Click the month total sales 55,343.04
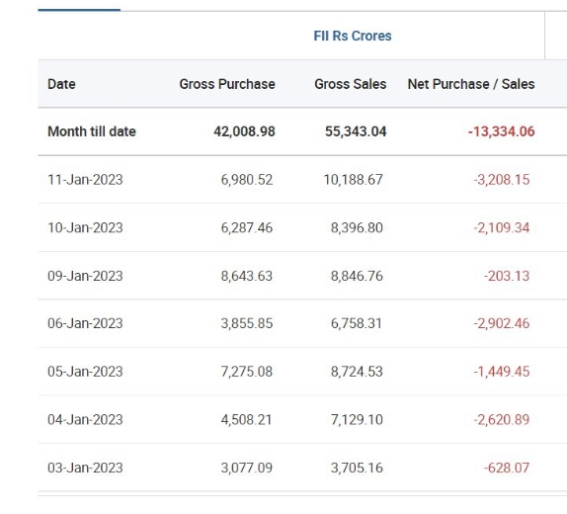This screenshot has height=514, width=567. (356, 131)
